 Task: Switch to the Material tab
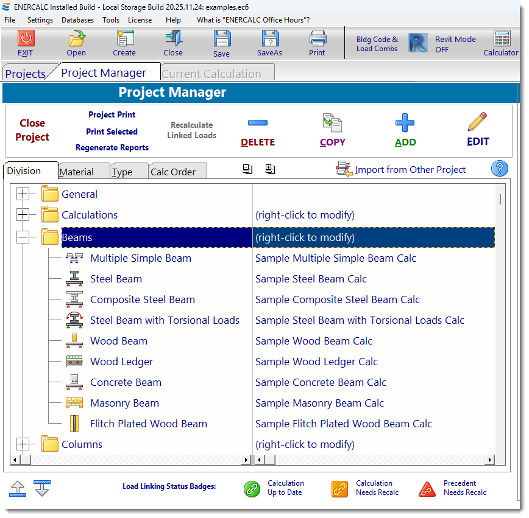[83, 171]
